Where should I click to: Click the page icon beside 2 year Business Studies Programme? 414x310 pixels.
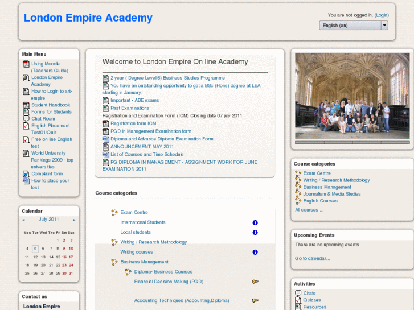(105, 78)
